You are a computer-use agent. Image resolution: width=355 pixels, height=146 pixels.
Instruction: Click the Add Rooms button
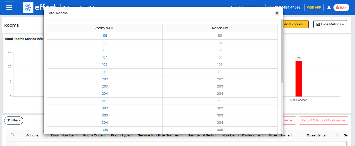[x=295, y=24]
